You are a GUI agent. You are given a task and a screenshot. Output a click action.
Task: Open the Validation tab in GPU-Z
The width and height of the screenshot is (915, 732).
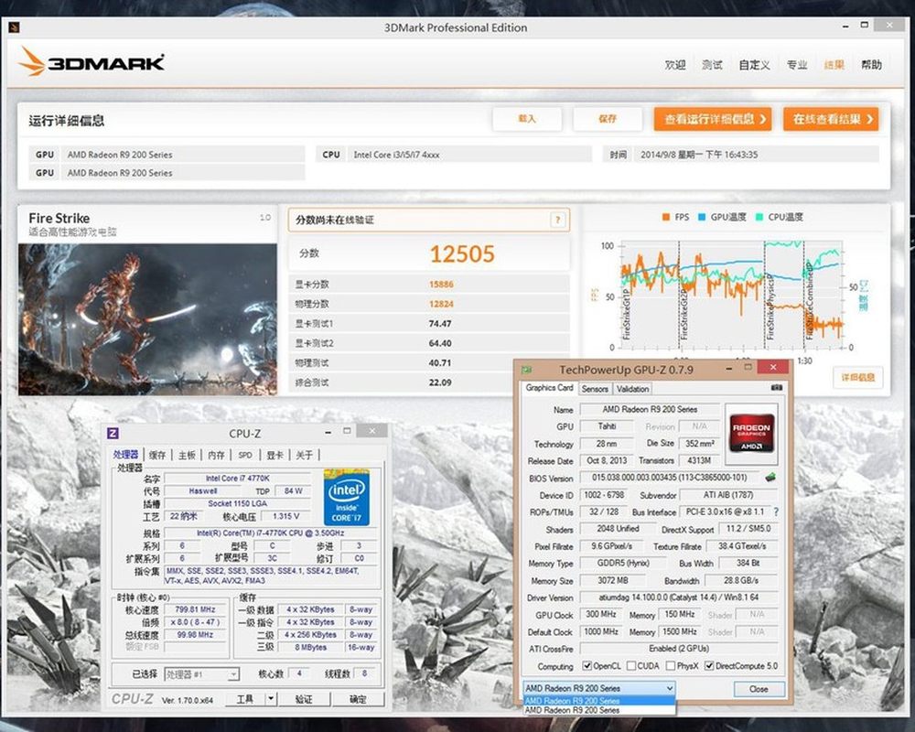click(x=632, y=389)
